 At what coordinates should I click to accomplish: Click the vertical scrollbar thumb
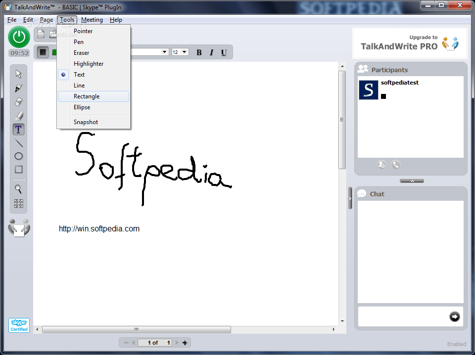(342, 120)
